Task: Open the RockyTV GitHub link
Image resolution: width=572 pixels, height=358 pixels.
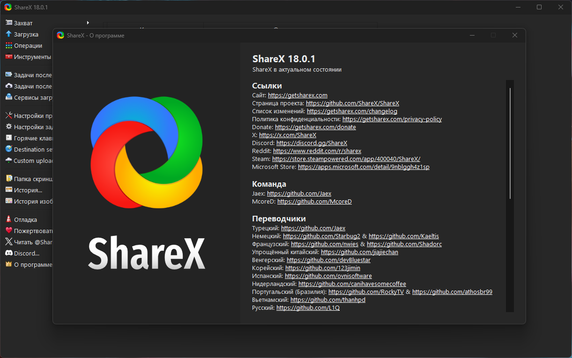Action: tap(366, 292)
